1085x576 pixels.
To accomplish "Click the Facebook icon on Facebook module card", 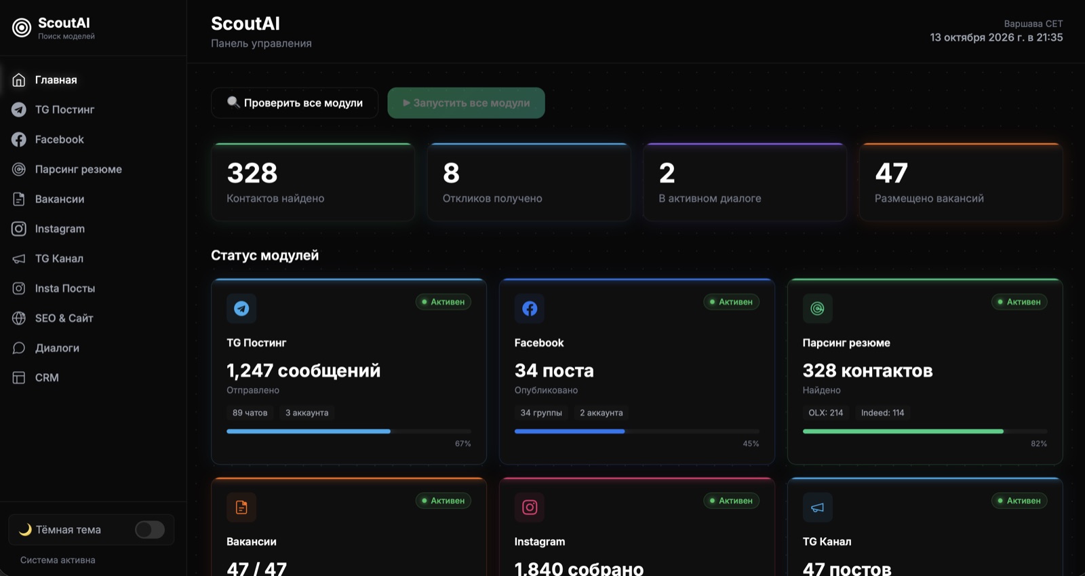I will tap(530, 309).
